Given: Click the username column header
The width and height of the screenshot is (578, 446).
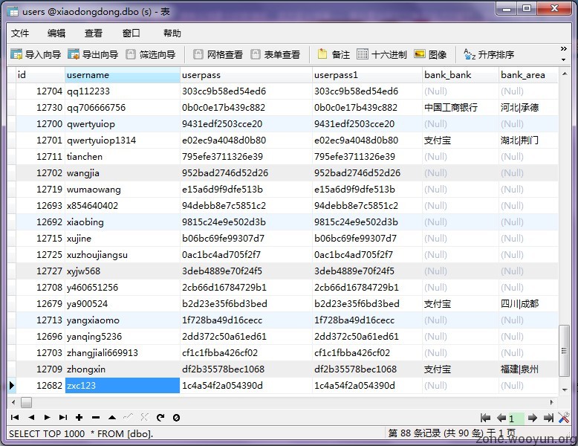Looking at the screenshot, I should pos(123,75).
